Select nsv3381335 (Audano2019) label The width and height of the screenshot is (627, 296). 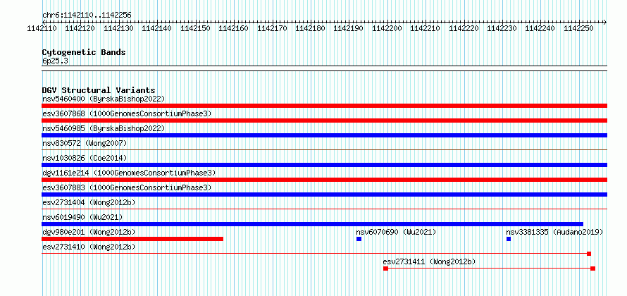(554, 232)
